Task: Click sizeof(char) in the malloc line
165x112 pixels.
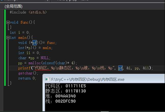Action: (55, 63)
